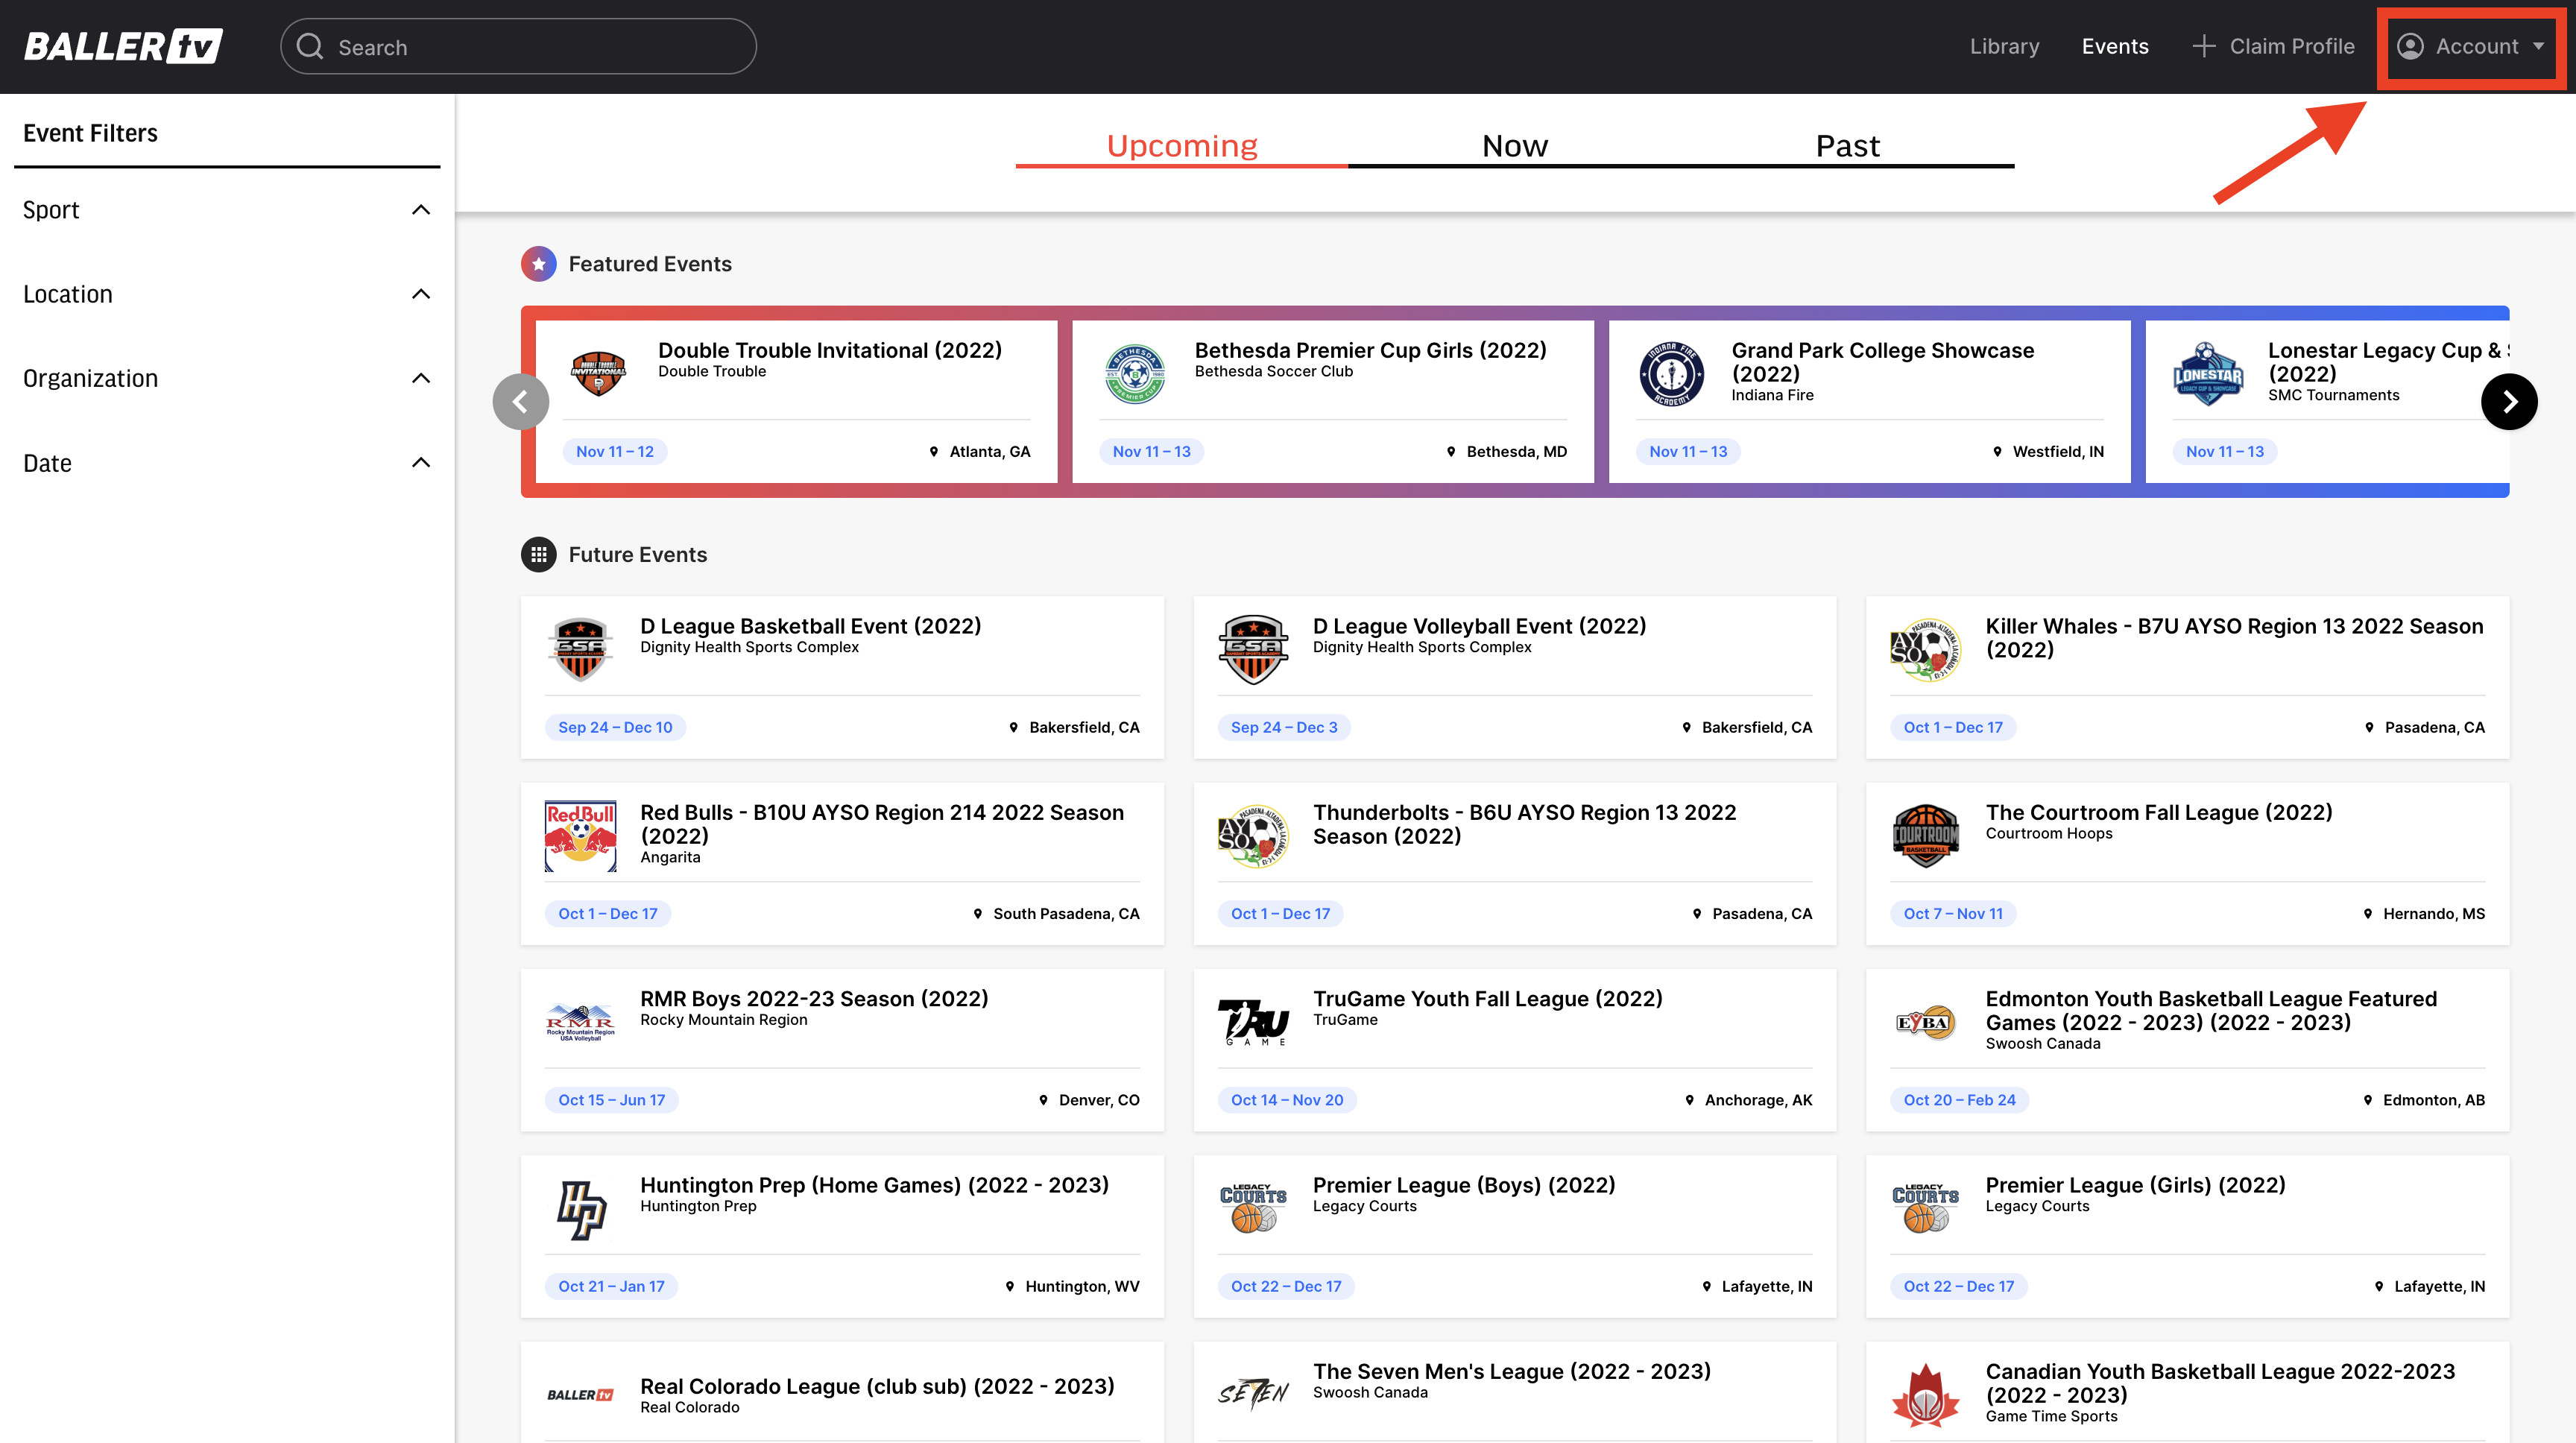Screen dimensions: 2576x1443
Task: Click the Thunderbolts AYSO logo
Action: tap(1253, 836)
